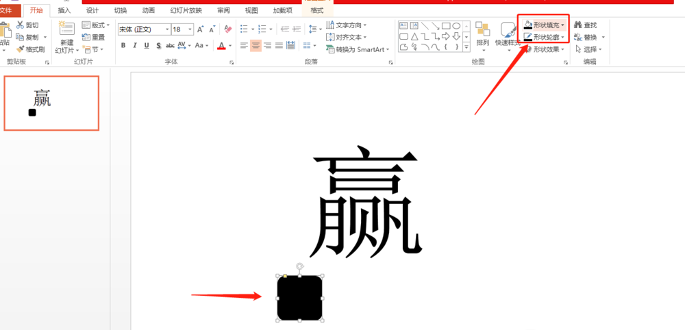Toggle Italic formatting
Screen dimensions: 685x330
click(x=135, y=45)
